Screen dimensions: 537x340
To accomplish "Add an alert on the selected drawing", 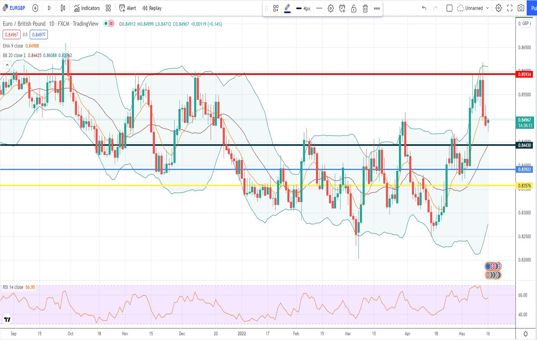I will (x=342, y=9).
